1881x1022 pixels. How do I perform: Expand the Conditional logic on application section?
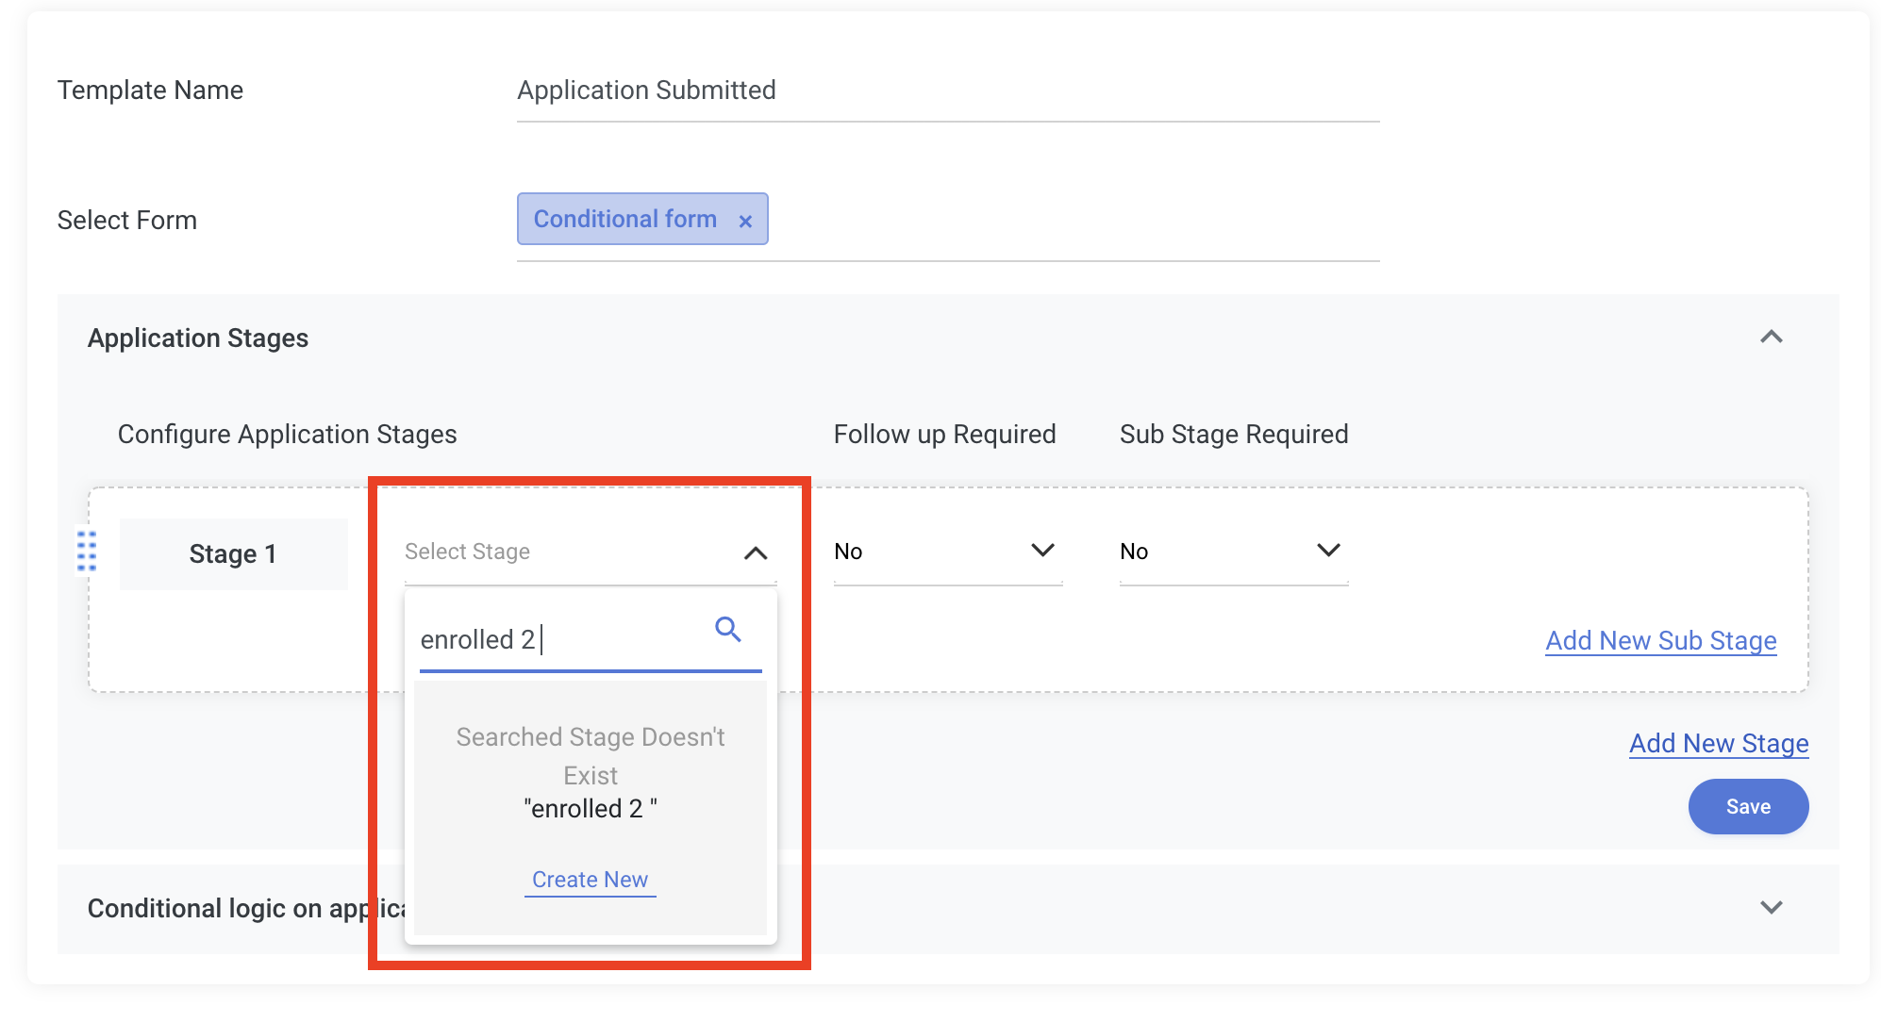(1771, 907)
